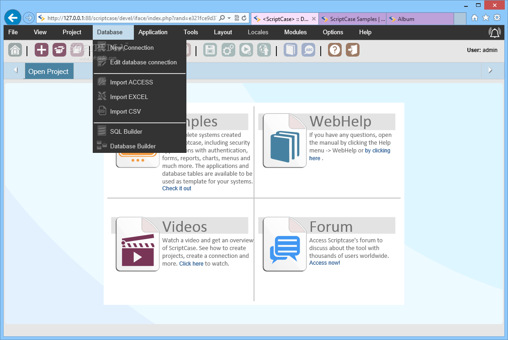Viewport: 508px width, 340px height.
Task: Expand the address bar dropdown arrow
Action: (229, 18)
